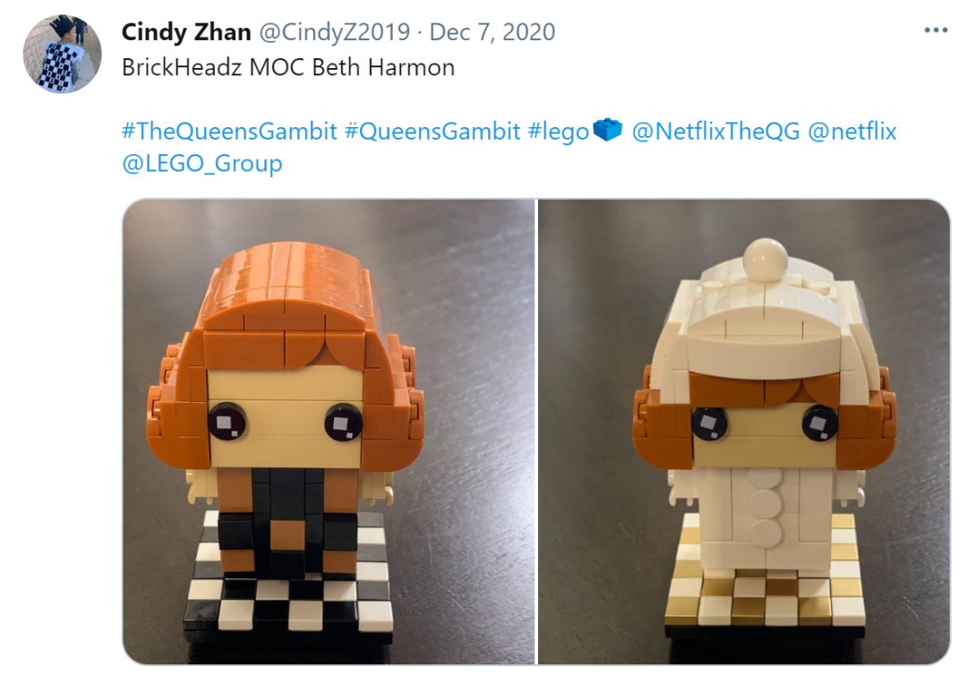The height and width of the screenshot is (676, 967).
Task: Visit the @LEGO_Group mention
Action: [x=202, y=164]
